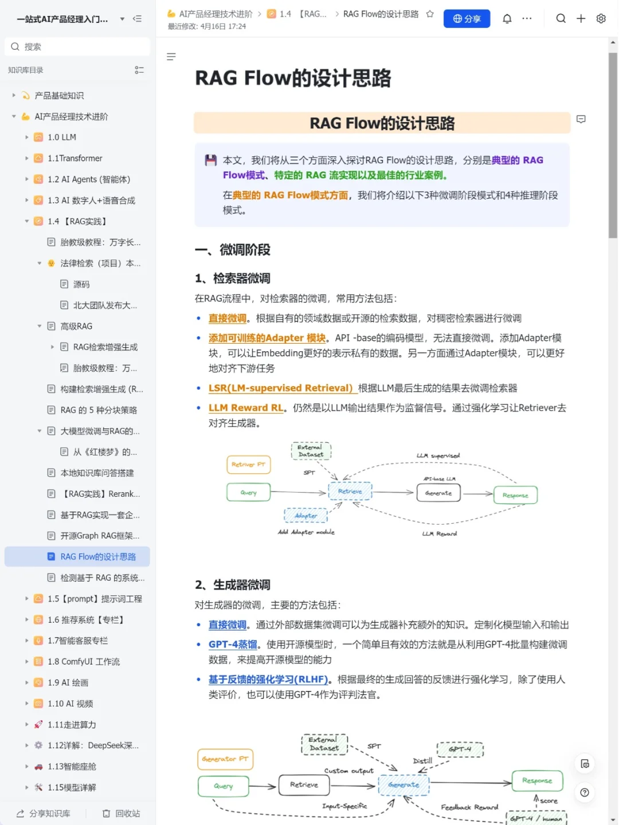Click the sidebar 搜索 search field
This screenshot has height=825, width=619.
(77, 46)
